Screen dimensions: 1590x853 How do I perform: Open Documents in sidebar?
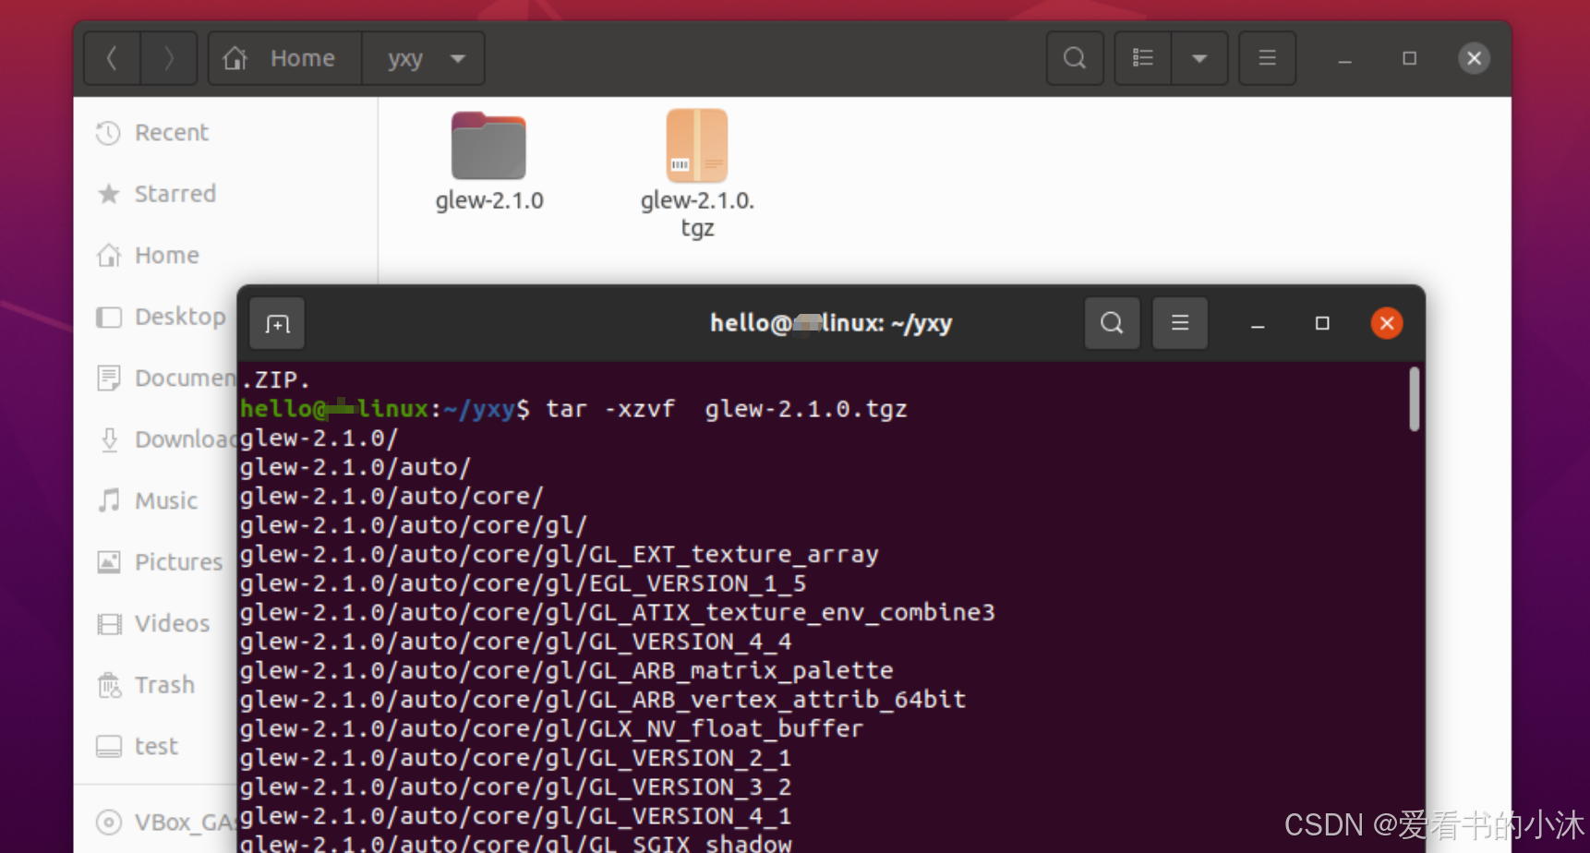(x=166, y=378)
